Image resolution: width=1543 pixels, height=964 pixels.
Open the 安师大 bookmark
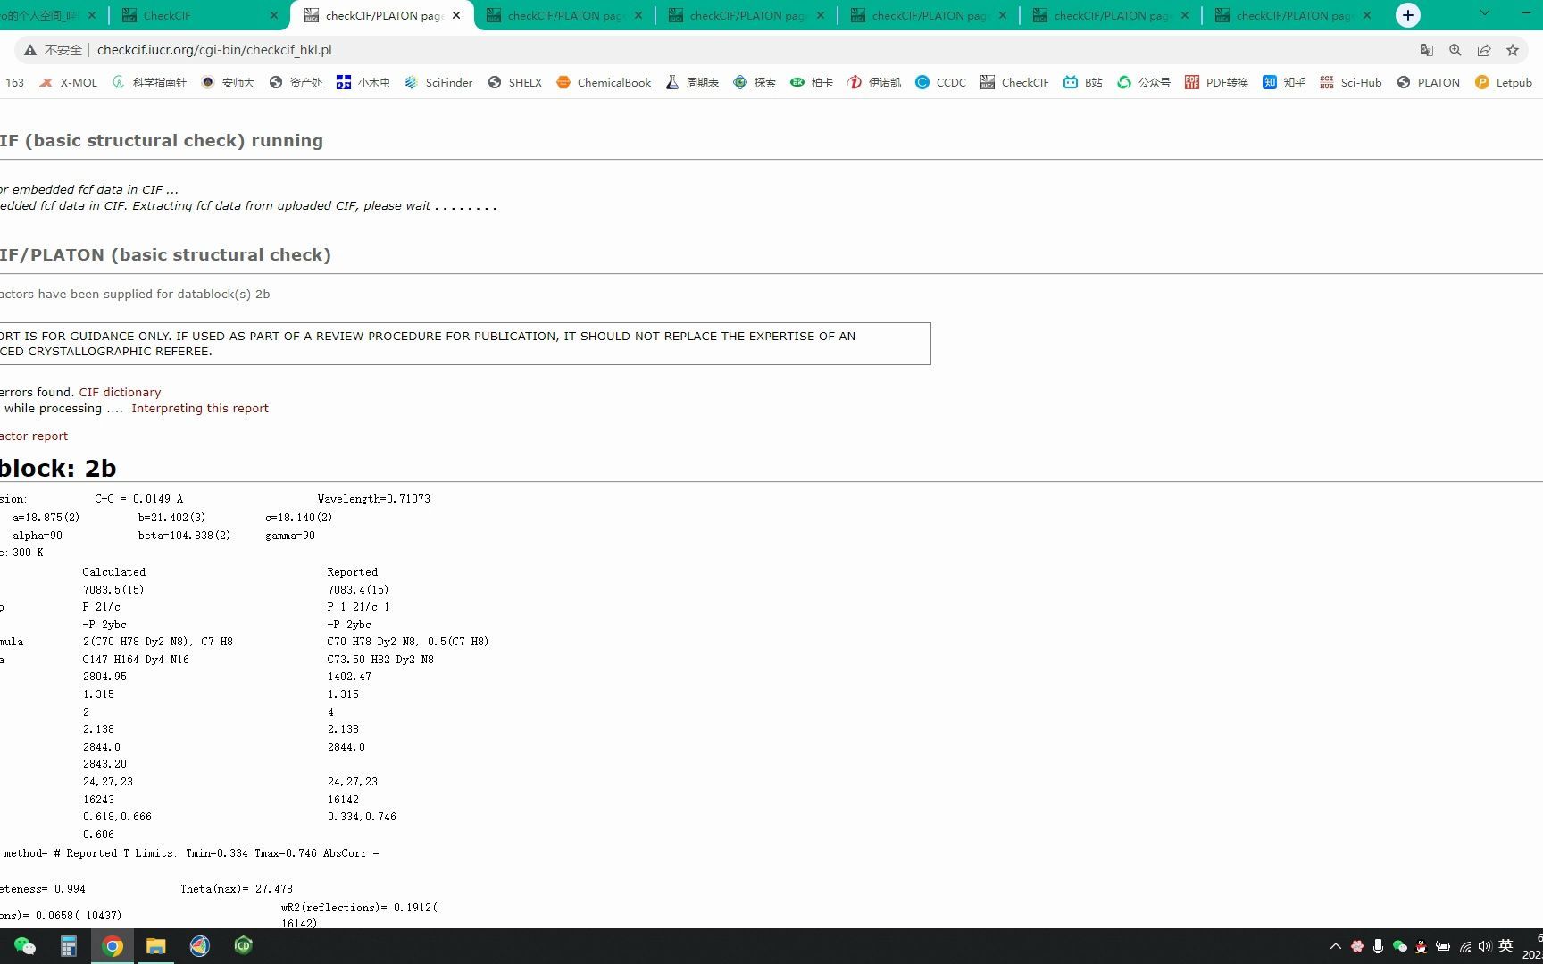tap(229, 82)
